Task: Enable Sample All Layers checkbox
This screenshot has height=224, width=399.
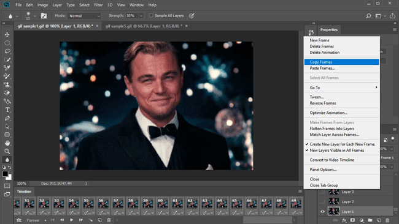Action: coord(151,15)
